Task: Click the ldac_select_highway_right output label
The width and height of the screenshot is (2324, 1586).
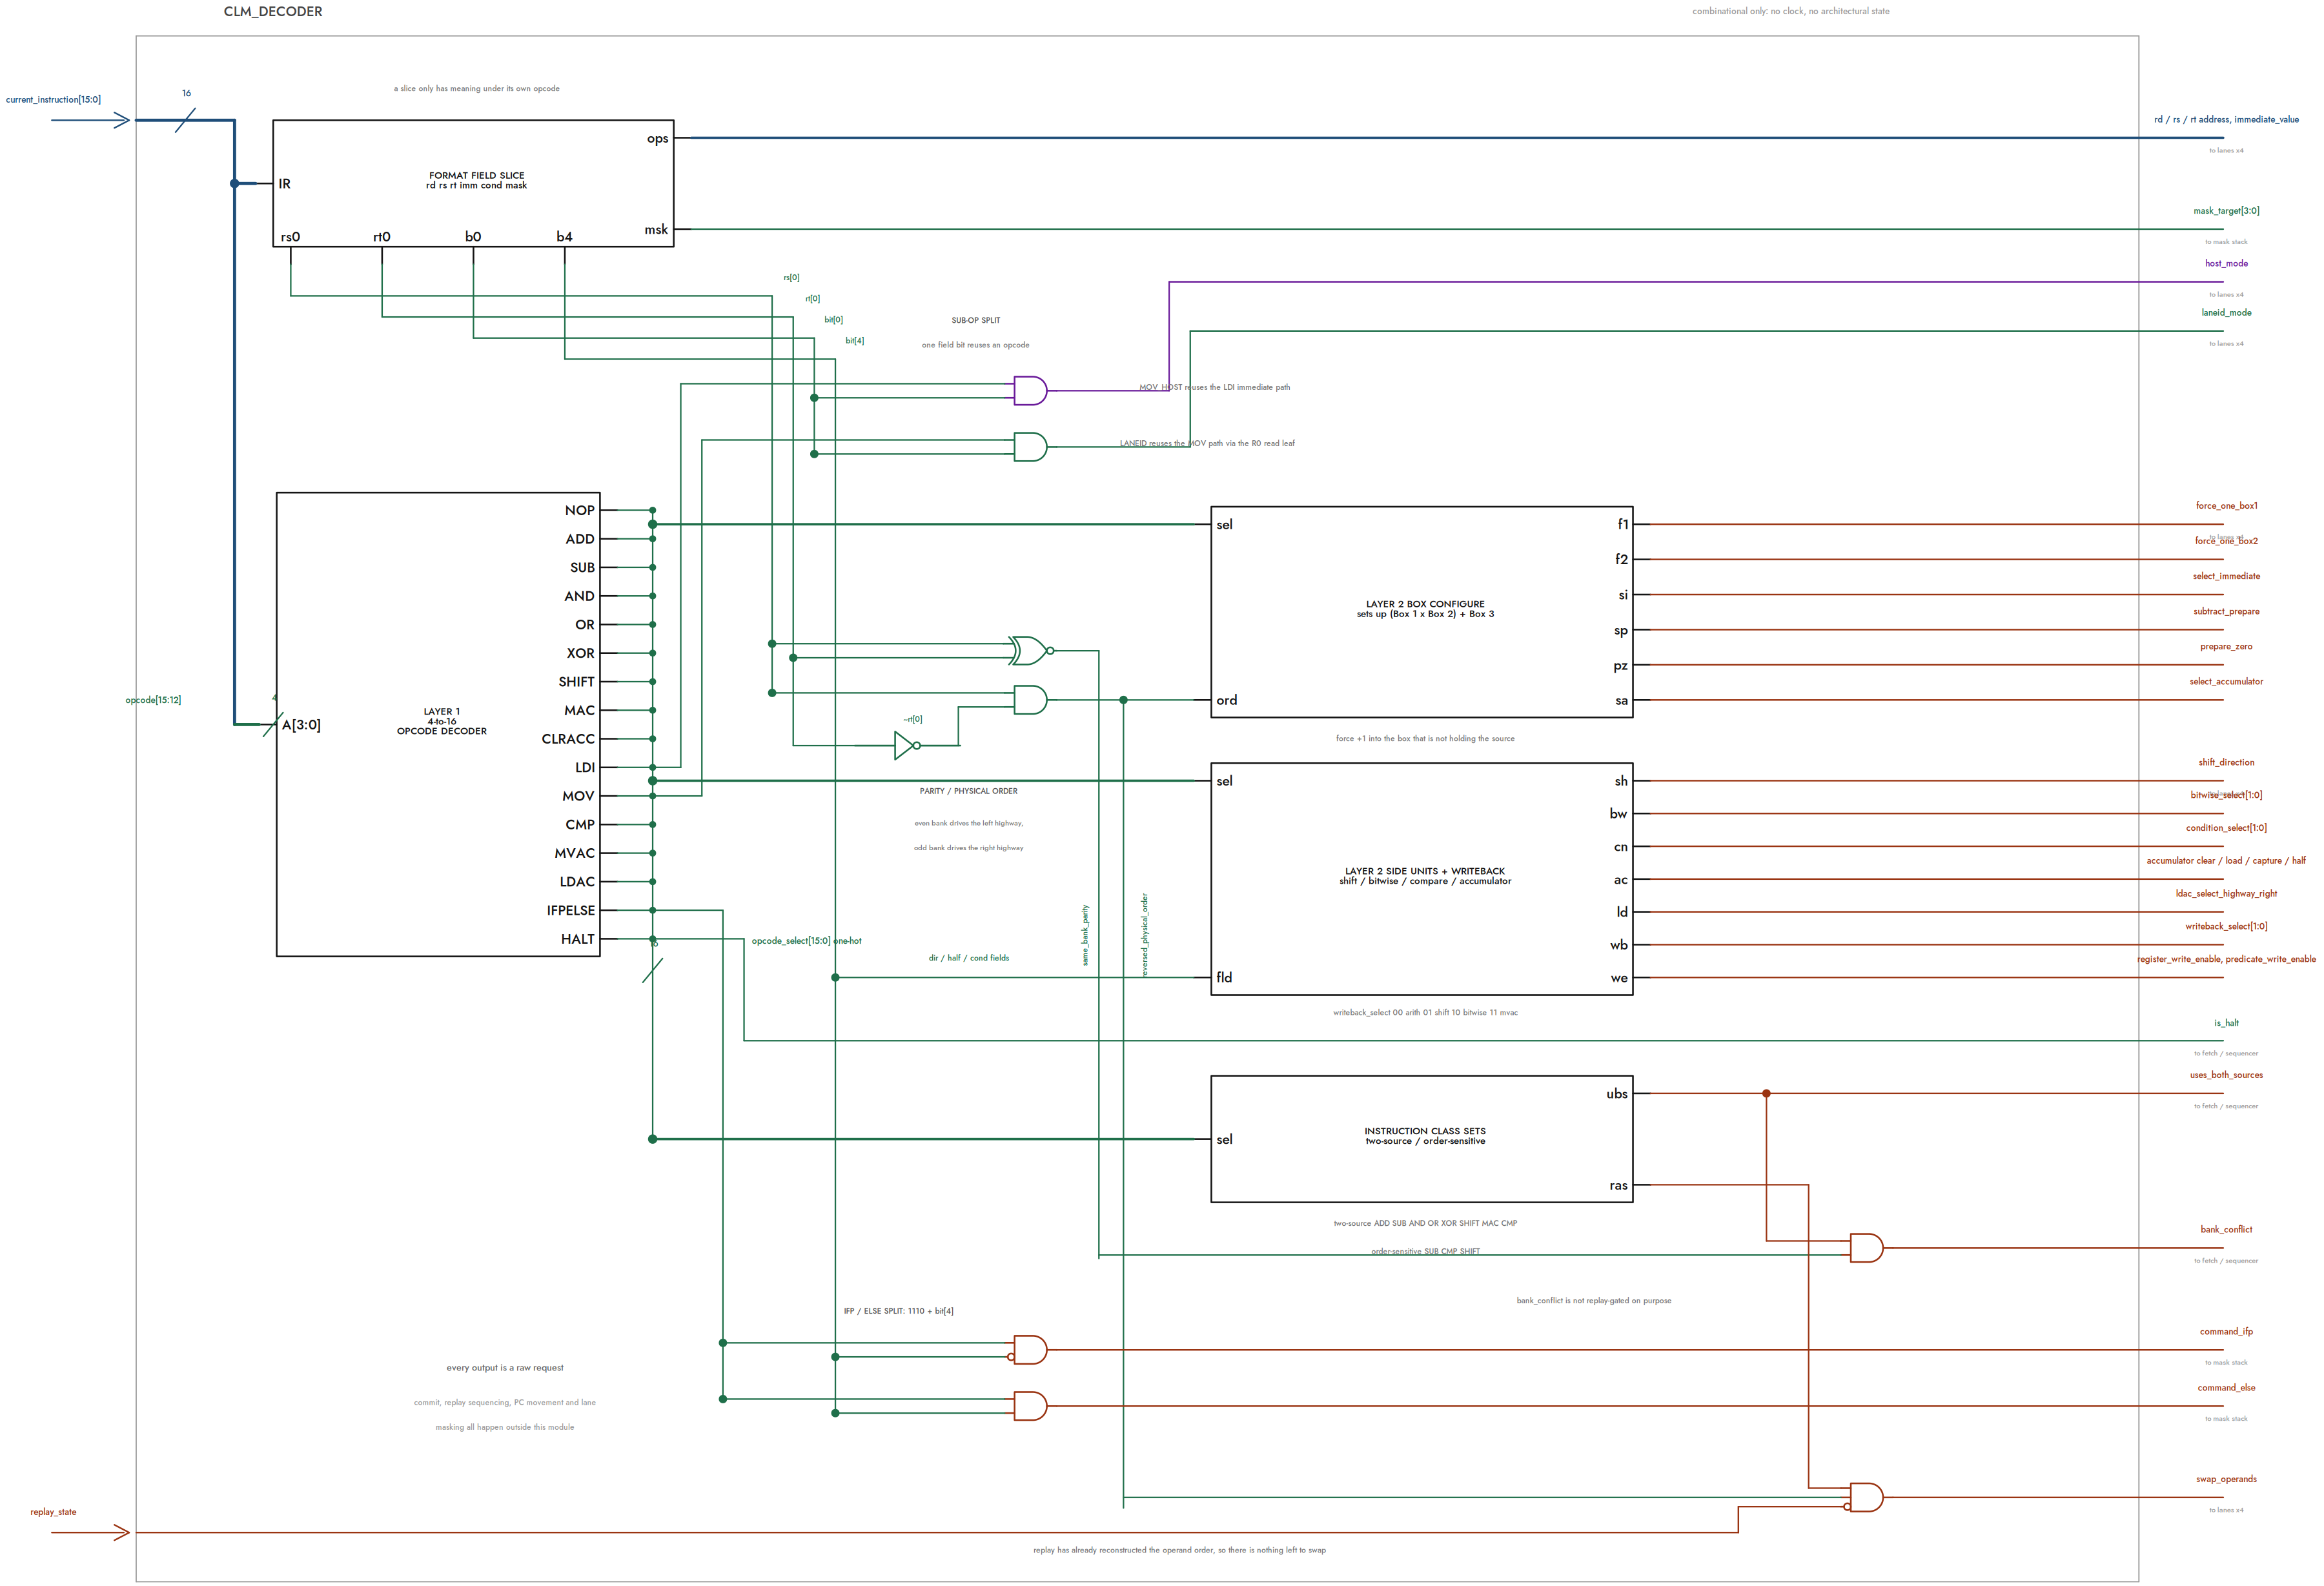Action: click(2226, 893)
